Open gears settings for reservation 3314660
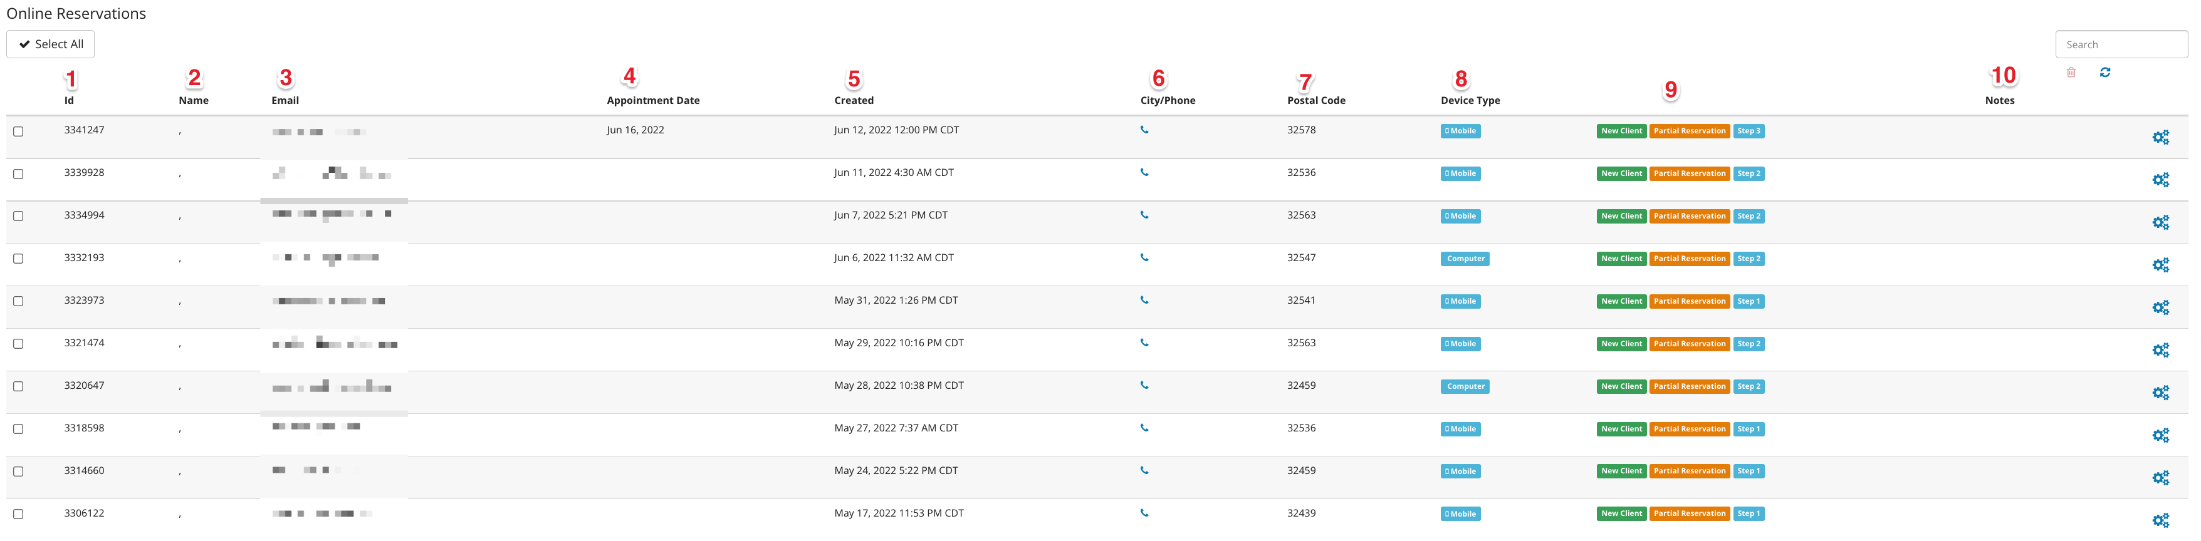This screenshot has height=541, width=2201. 2161,479
